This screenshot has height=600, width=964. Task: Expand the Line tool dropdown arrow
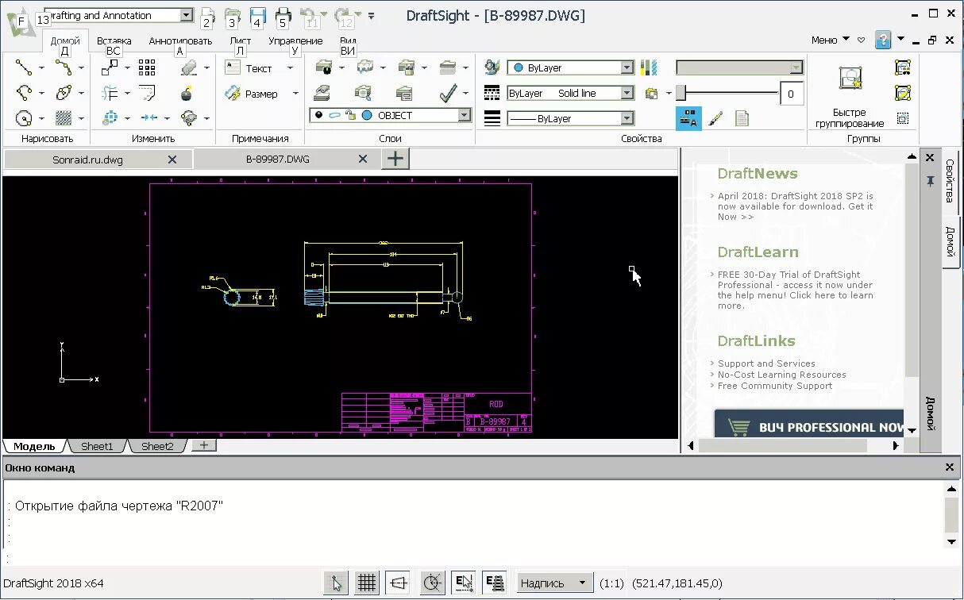(41, 68)
